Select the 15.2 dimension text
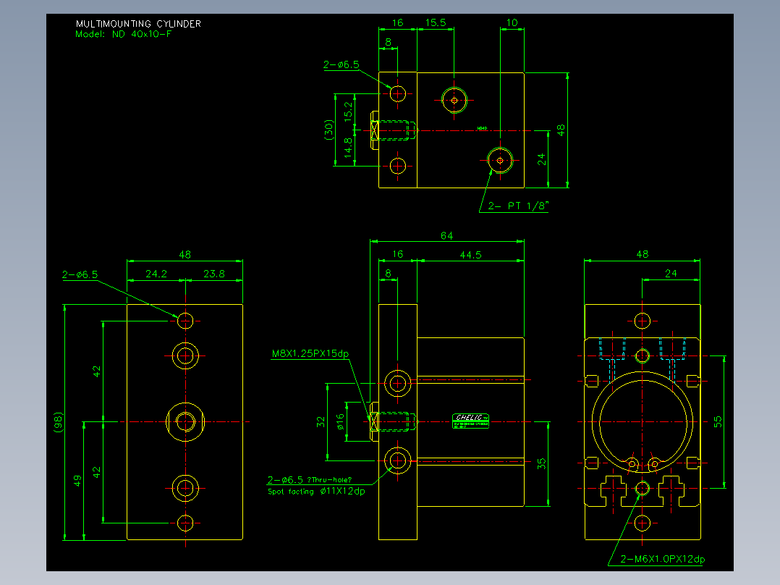Screen dimensions: 780x585 tap(348, 111)
